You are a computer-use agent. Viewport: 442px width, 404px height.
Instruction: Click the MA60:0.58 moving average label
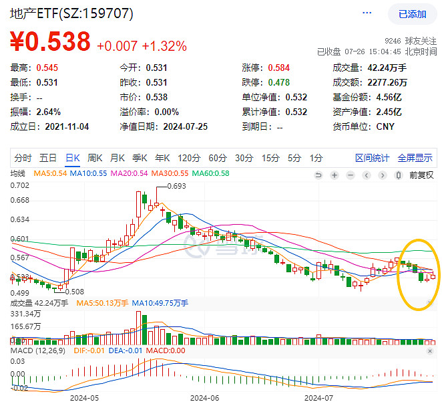point(210,173)
